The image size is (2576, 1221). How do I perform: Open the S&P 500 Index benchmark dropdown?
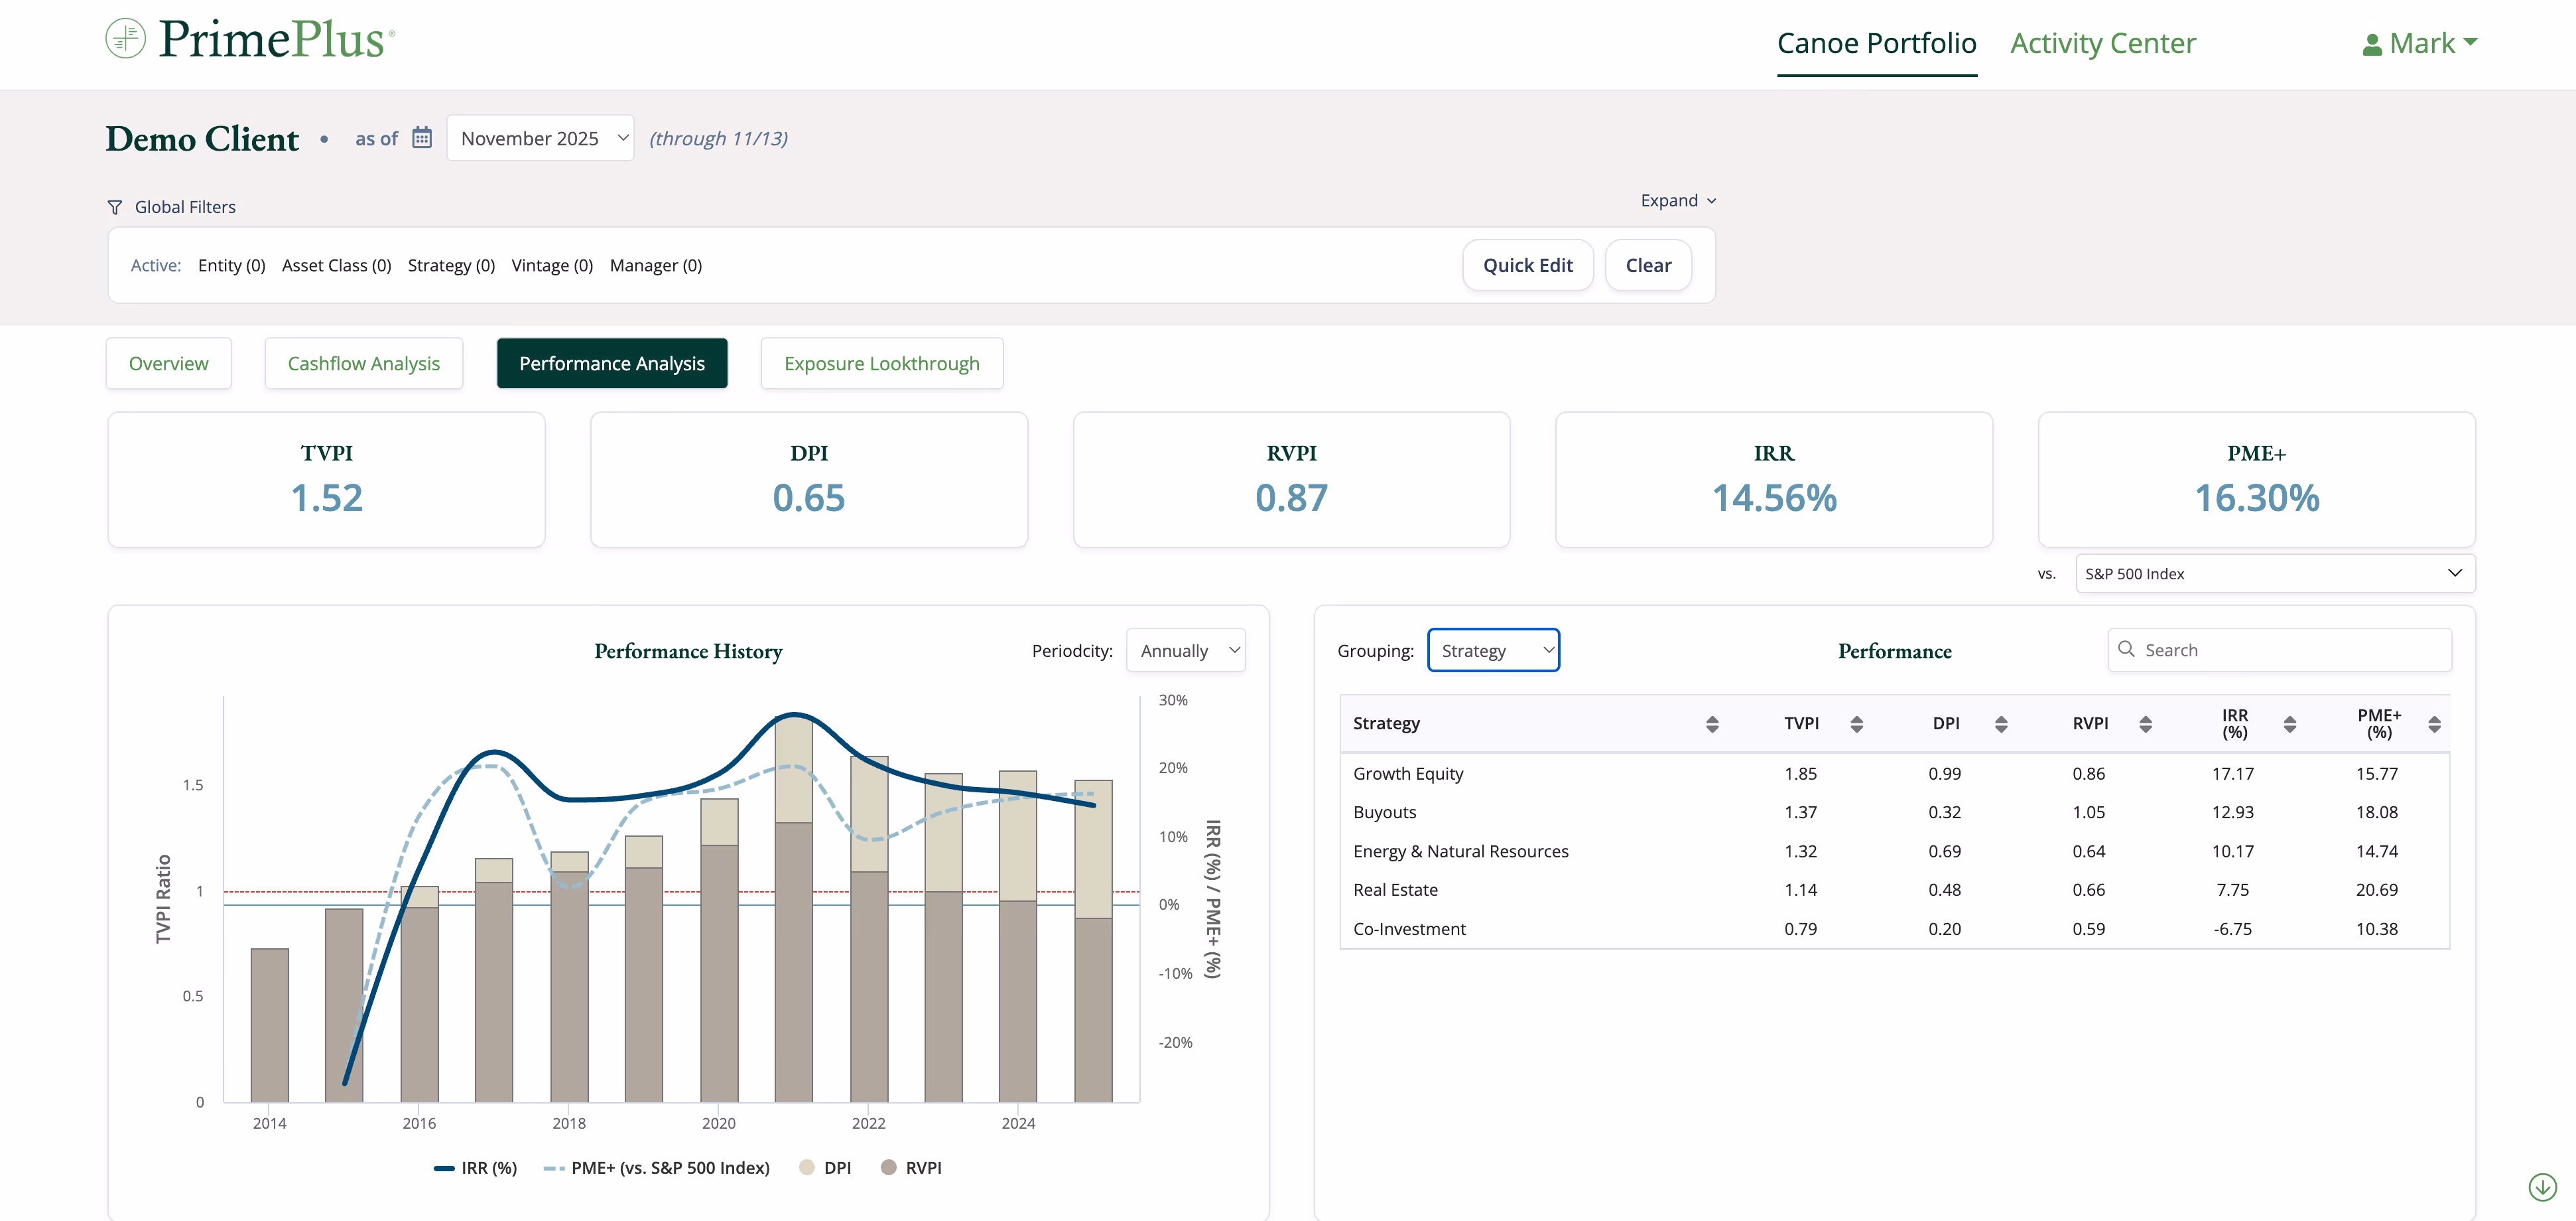(x=2274, y=573)
